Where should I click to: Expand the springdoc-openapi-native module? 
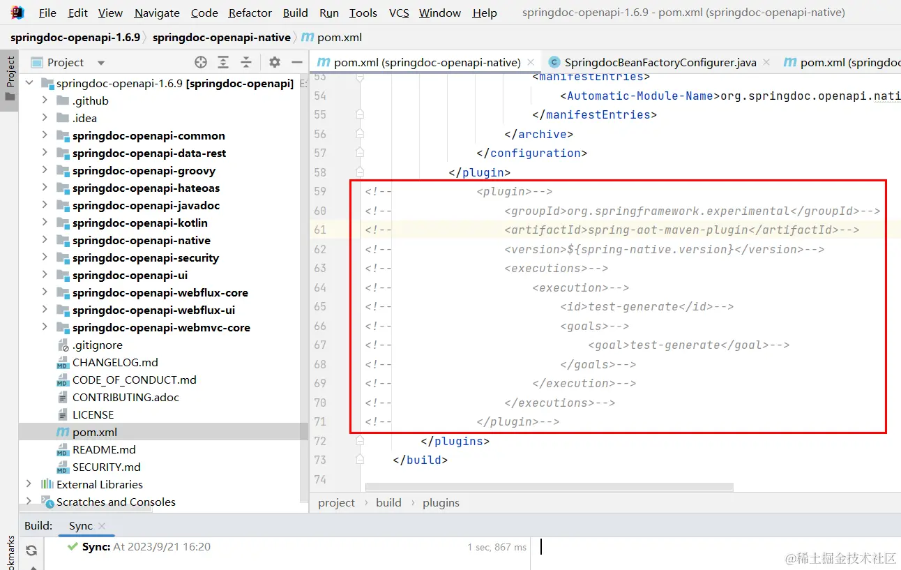[45, 240]
